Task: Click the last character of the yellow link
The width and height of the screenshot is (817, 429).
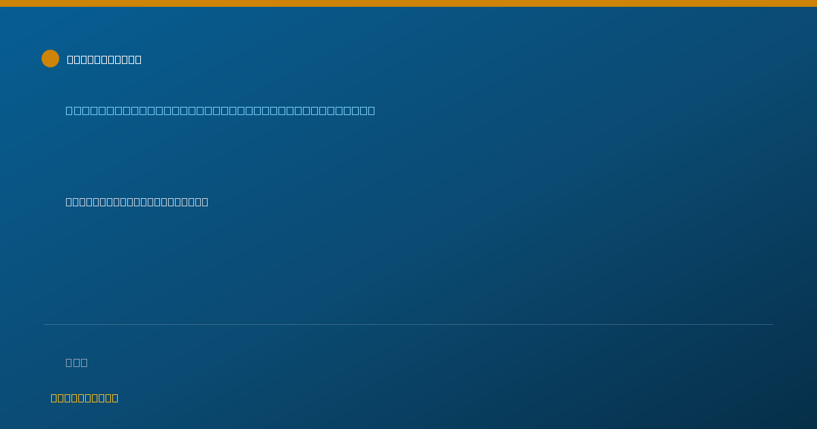Action: tap(115, 398)
